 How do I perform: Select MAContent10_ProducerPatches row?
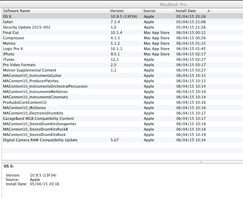pos(123,81)
